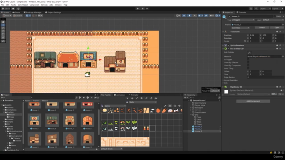Enable the Used By Composite checkbox
Viewport: 285px width, 160px height.
(248, 65)
